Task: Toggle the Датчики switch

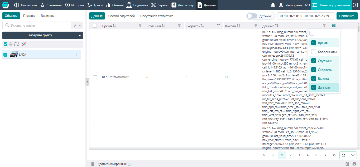Action: 252,16
